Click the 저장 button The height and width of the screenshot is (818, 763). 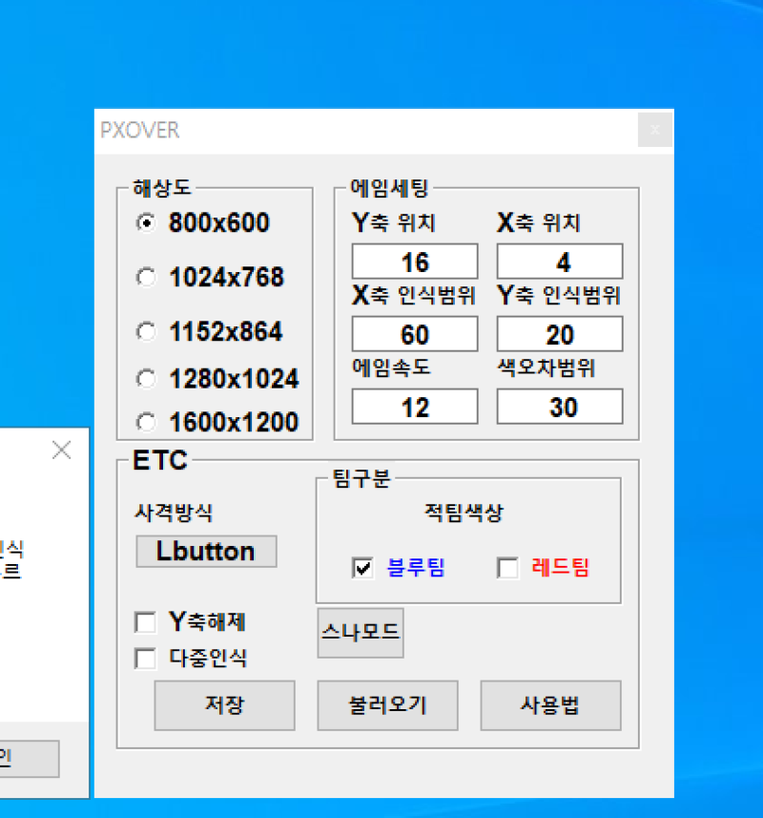coord(224,705)
